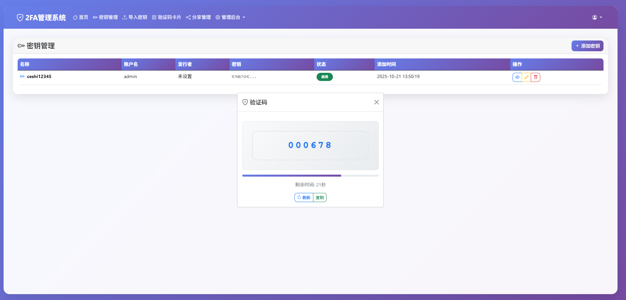Click the 添加密钥 button
This screenshot has height=300, width=626.
coord(587,46)
